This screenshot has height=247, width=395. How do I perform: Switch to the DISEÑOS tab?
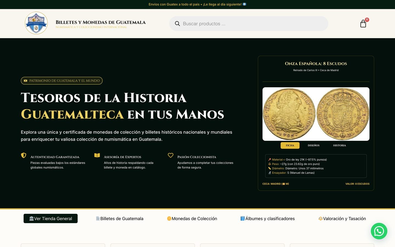[314, 145]
